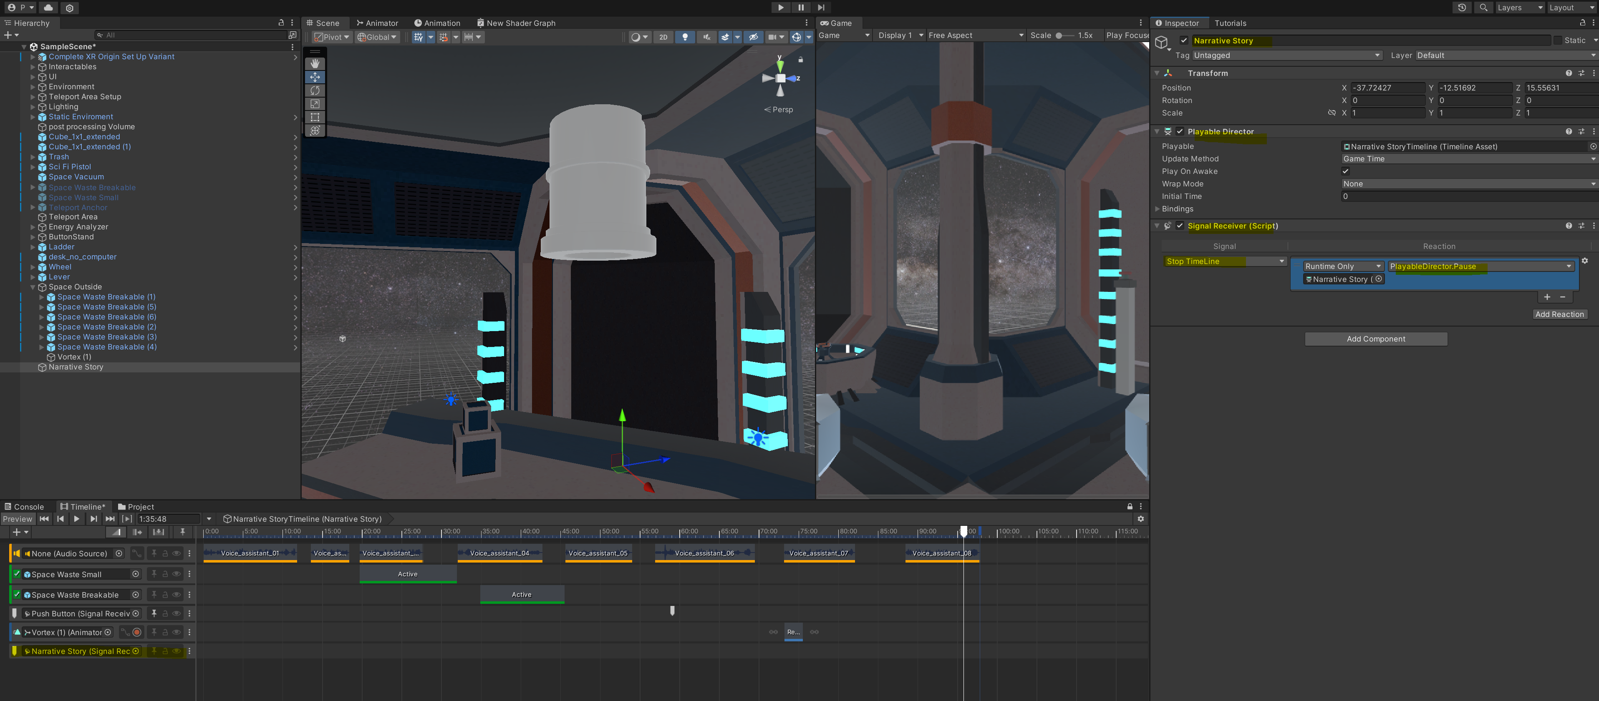
Task: Select the Rotate tool in Scene toolbar
Action: coord(315,90)
